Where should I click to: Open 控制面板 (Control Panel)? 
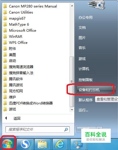(x=86, y=80)
